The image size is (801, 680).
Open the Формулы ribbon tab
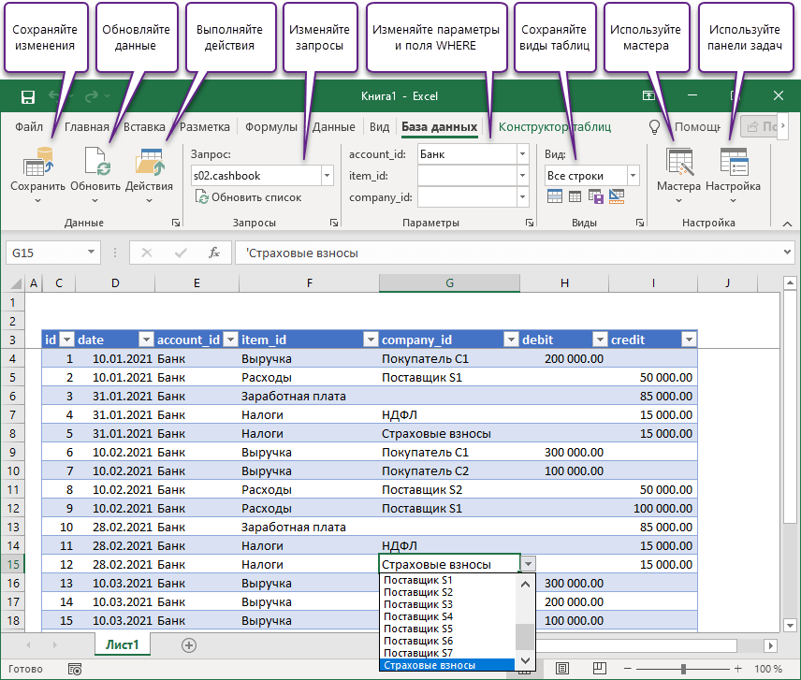point(271,127)
